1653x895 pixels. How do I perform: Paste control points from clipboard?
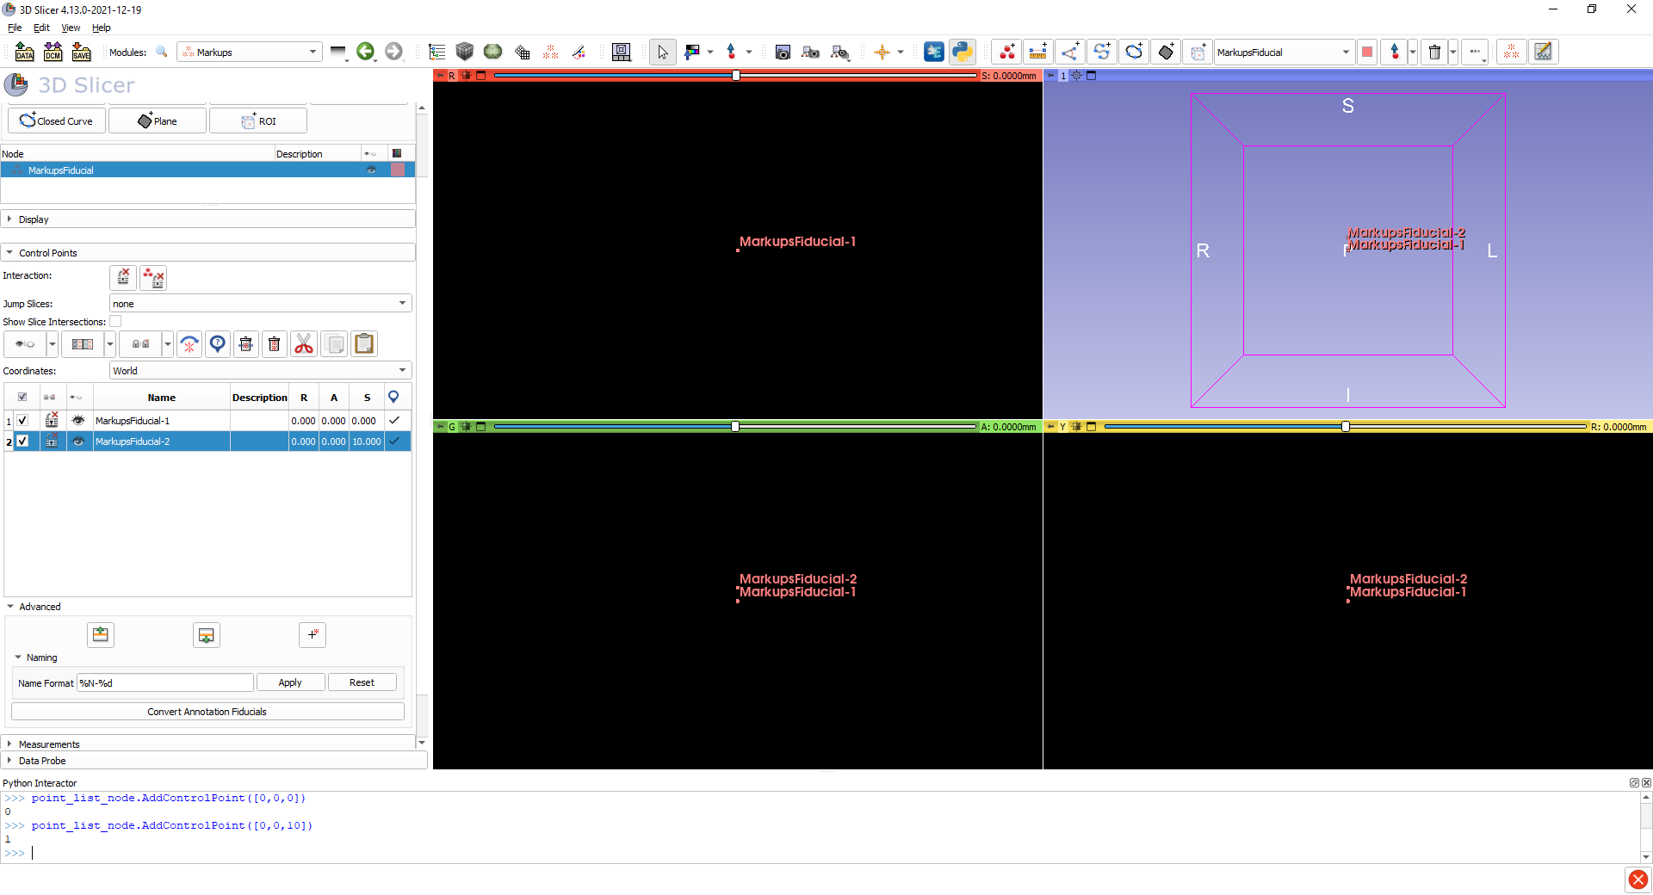coord(363,343)
